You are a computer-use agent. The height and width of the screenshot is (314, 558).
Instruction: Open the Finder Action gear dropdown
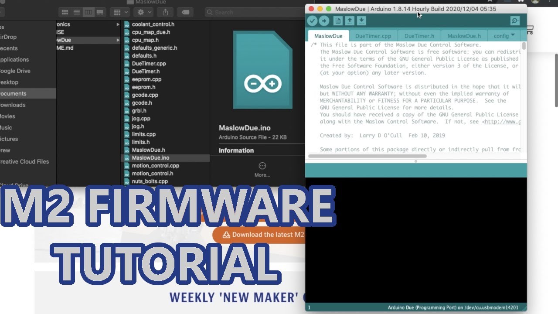point(144,12)
